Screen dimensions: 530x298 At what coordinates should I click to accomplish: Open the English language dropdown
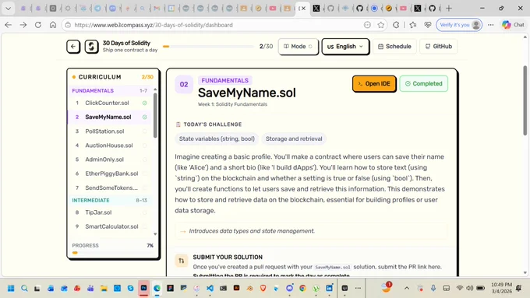[345, 47]
